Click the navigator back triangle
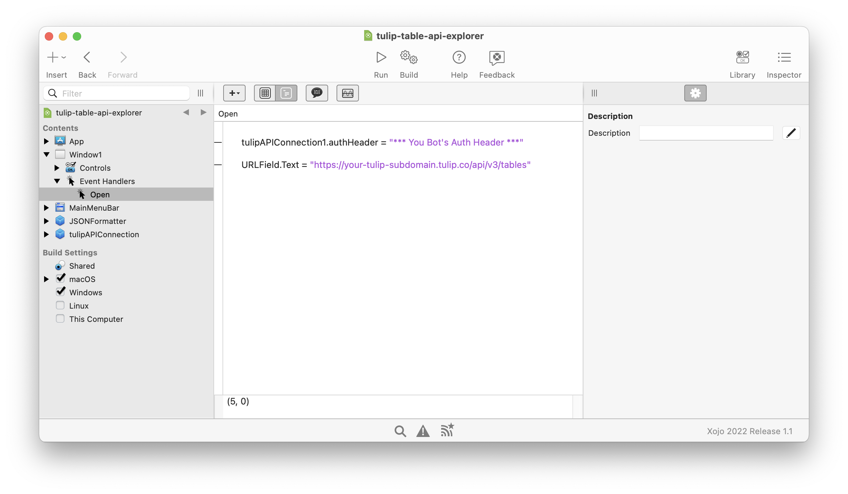The width and height of the screenshot is (848, 494). click(x=186, y=112)
